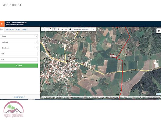Open the Söğütpınar neighborhood dropdown
Viewport: 161px width, 121px height.
[x=19, y=48]
